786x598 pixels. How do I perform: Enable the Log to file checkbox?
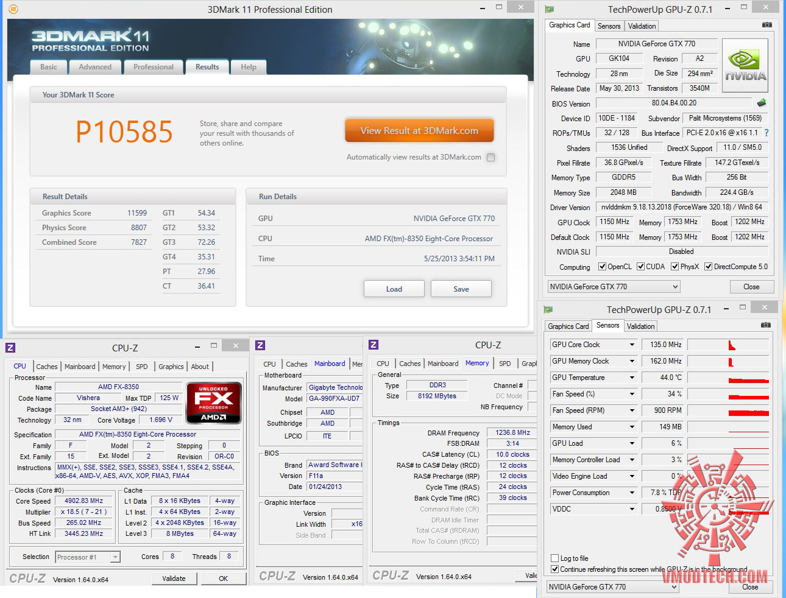554,558
